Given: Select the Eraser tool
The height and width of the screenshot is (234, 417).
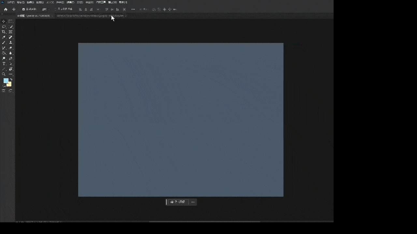Looking at the screenshot, I should tap(10, 48).
